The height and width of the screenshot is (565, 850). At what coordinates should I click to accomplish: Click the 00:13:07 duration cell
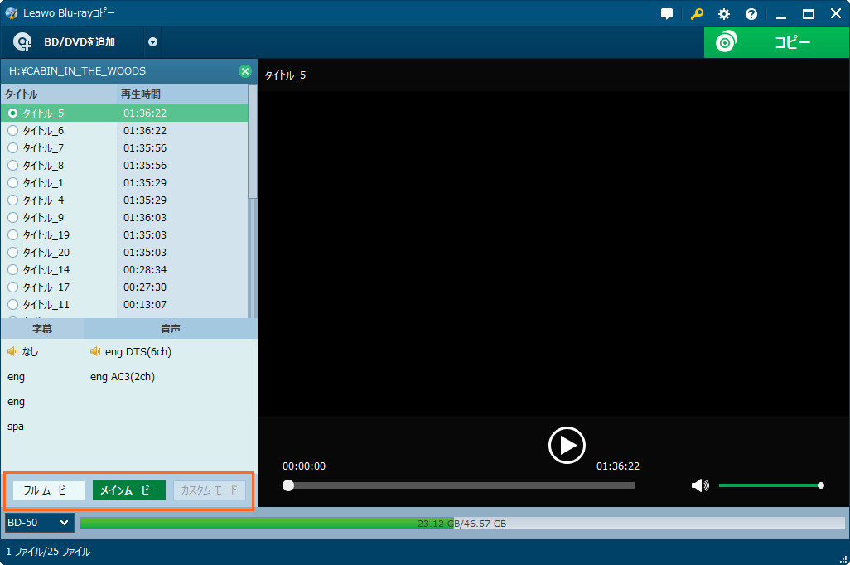[145, 304]
